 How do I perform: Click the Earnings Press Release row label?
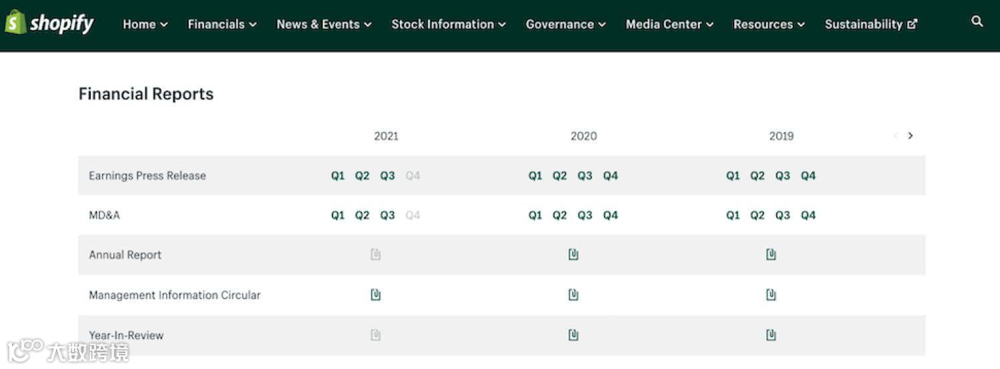(x=147, y=176)
